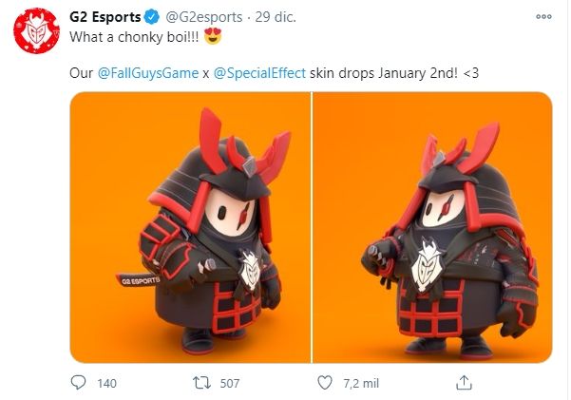Screen dimensions: 571x400
Task: Click the G2 Esports display name
Action: (105, 17)
